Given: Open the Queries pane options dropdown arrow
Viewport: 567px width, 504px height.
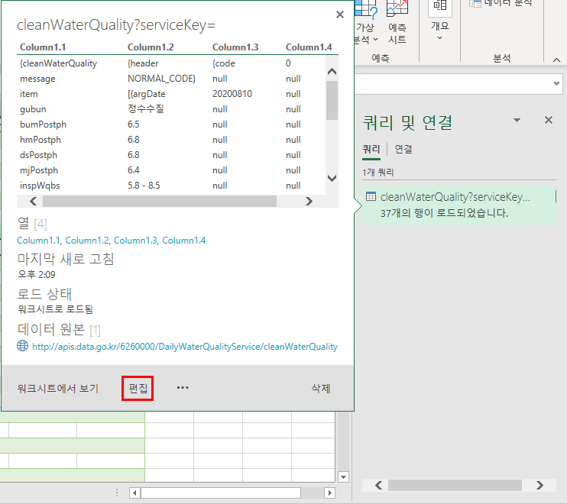Looking at the screenshot, I should pos(517,120).
